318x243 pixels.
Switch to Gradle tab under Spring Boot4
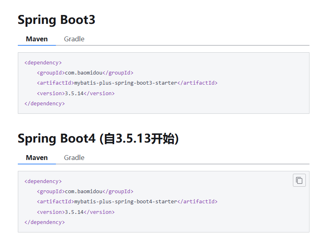click(x=74, y=158)
